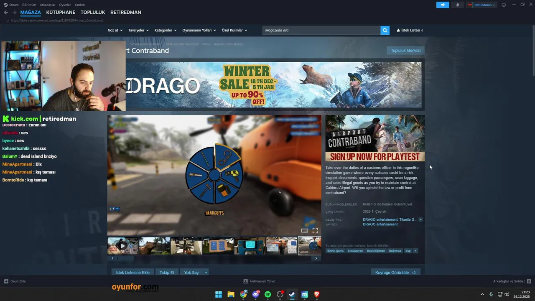Open network tray icon
535x301 pixels.
click(x=500, y=294)
